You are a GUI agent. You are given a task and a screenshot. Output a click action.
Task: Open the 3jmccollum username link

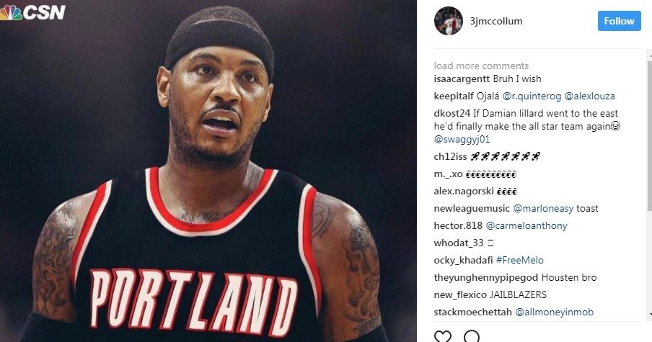496,21
